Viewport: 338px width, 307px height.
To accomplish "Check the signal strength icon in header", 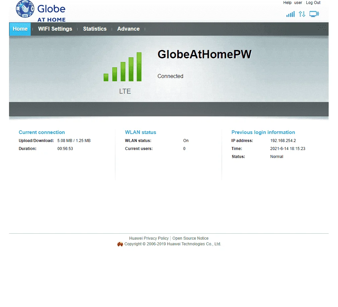I will click(291, 14).
